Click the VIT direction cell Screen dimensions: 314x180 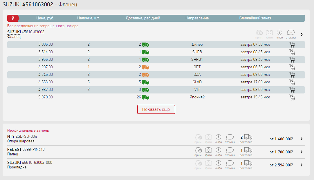197,89
